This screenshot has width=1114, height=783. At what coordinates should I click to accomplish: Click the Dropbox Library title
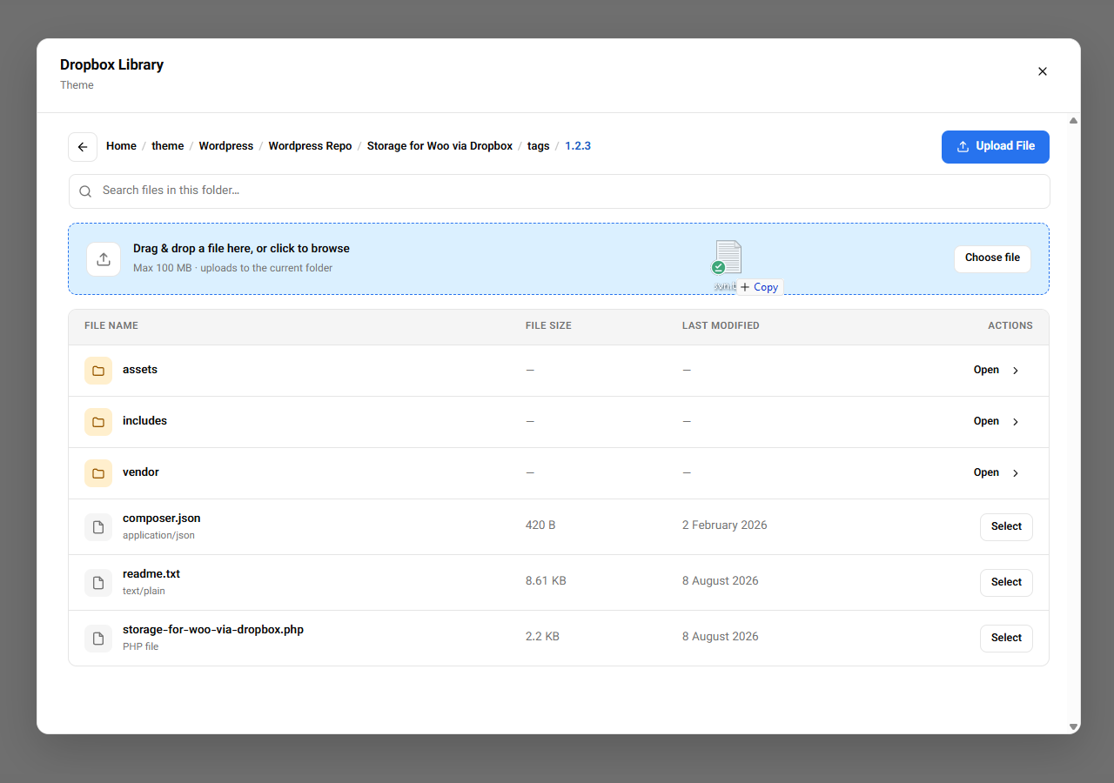(x=111, y=65)
